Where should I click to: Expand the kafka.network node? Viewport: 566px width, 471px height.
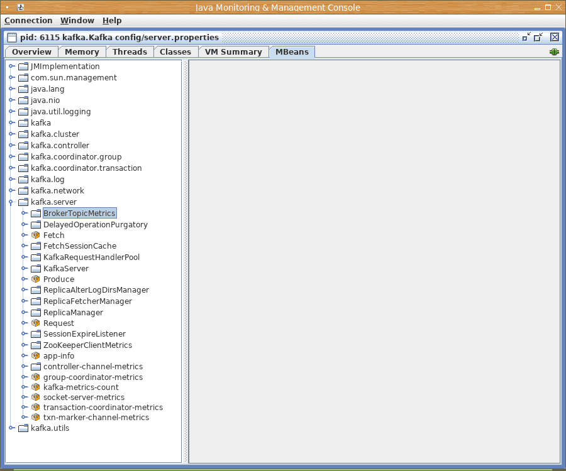[11, 190]
